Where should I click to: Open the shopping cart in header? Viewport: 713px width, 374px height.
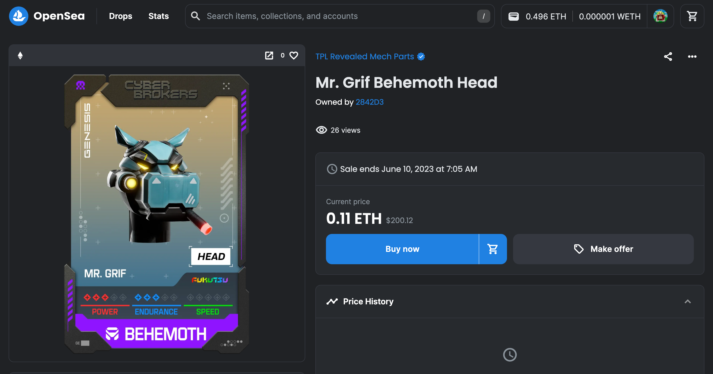(692, 16)
